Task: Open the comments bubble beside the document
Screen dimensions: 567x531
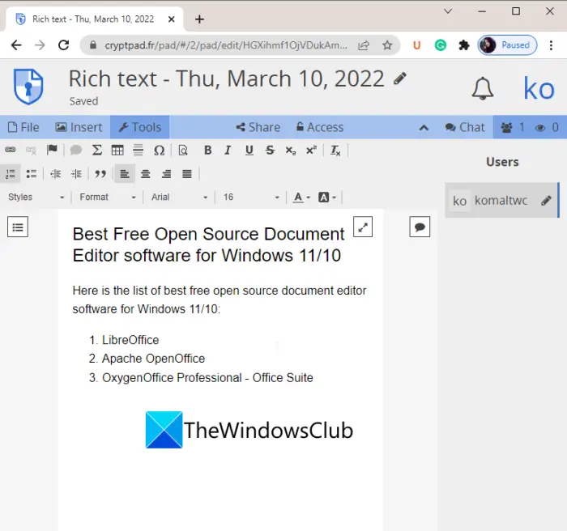Action: [x=420, y=227]
